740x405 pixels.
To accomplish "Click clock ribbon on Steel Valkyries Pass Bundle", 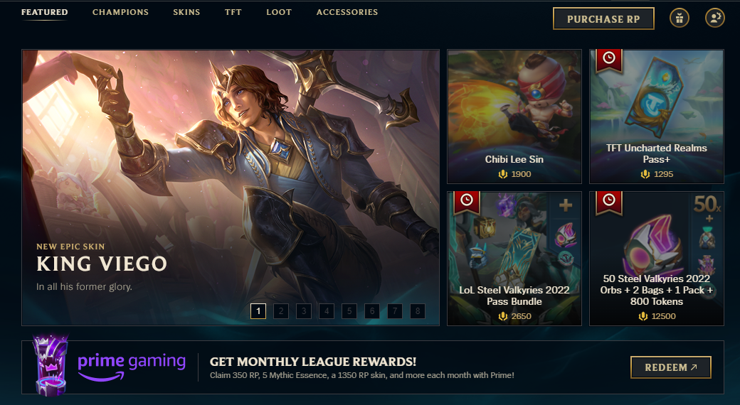I will pyautogui.click(x=467, y=202).
